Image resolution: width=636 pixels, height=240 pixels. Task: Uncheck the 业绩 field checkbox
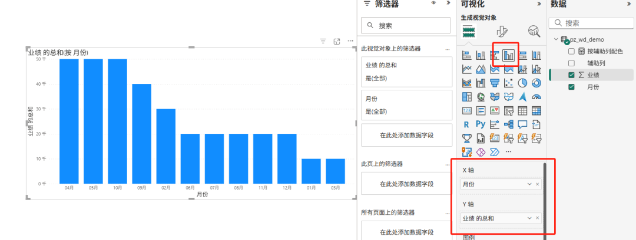tap(571, 75)
